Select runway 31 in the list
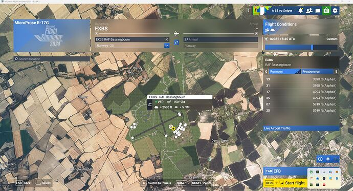The width and height of the screenshot is (353, 191). point(301,86)
